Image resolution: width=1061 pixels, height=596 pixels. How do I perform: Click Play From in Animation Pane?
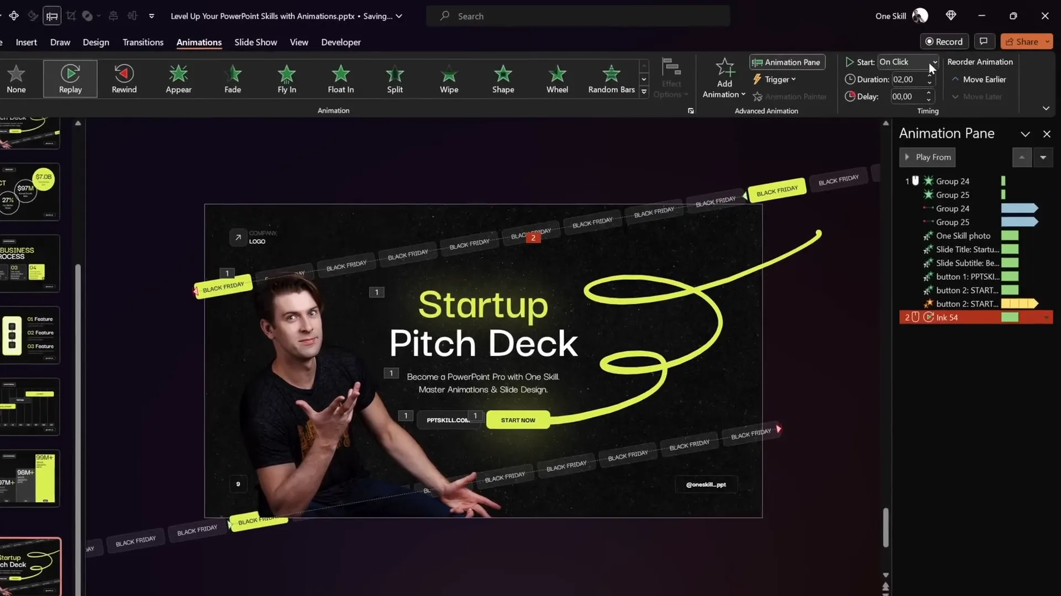click(927, 157)
